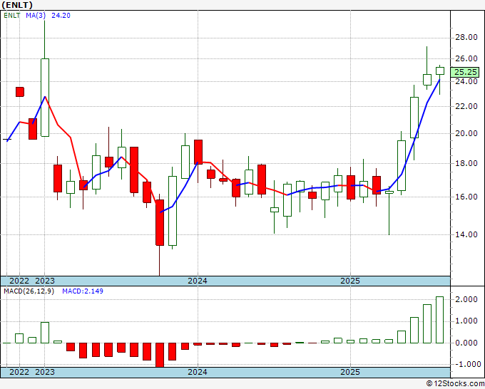Click the tallest green MACD histogram bar
Screen dimensions: 485x389
pyautogui.click(x=439, y=320)
